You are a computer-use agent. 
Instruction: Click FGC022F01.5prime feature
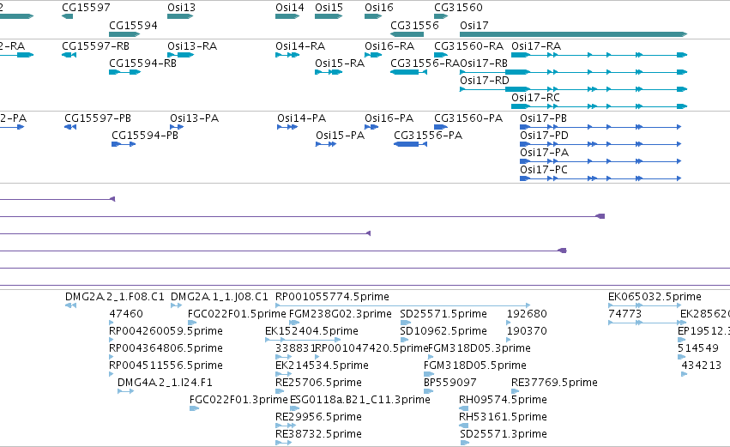click(237, 314)
